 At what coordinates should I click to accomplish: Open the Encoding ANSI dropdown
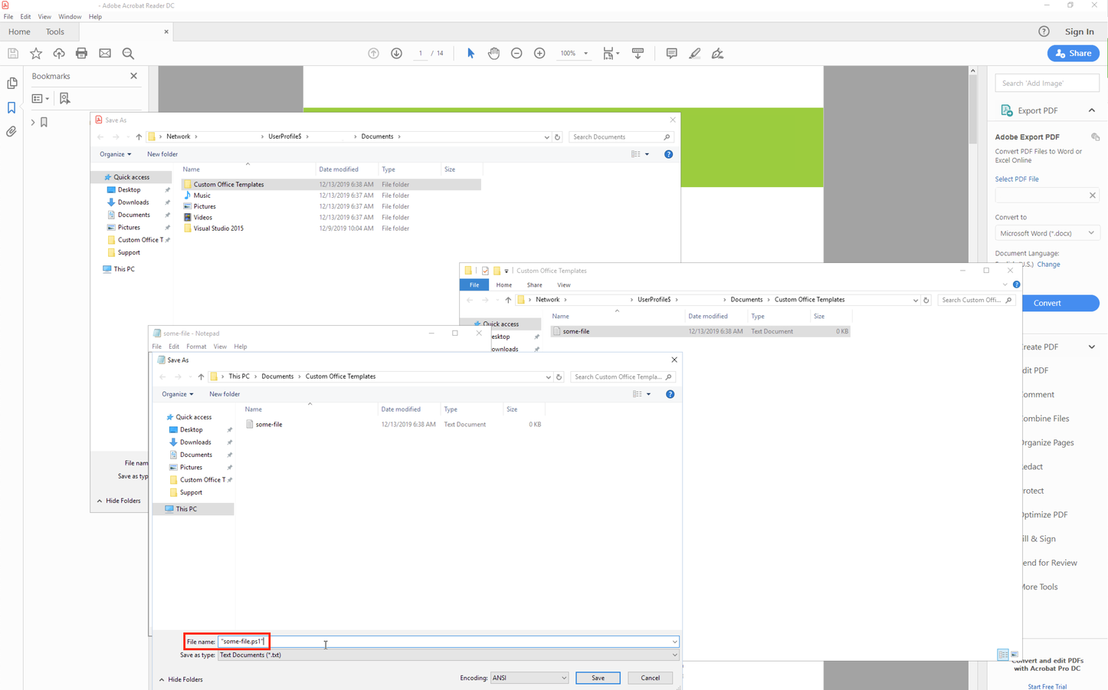pos(529,678)
